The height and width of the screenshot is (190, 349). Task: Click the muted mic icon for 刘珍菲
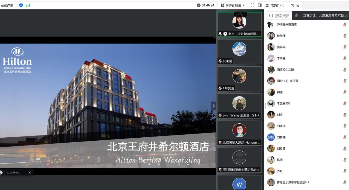point(345,148)
